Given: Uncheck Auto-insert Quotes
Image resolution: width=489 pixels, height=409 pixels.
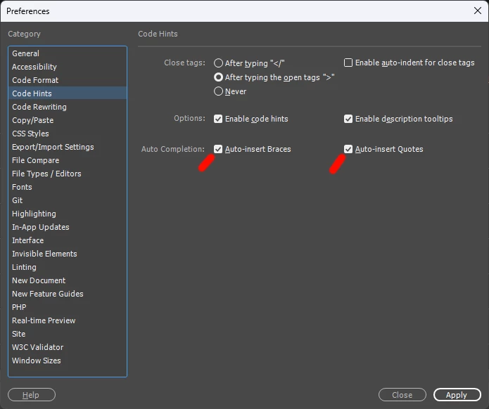Looking at the screenshot, I should click(x=348, y=149).
